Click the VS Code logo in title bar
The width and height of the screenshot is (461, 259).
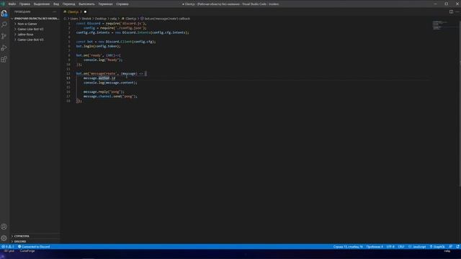[3, 4]
